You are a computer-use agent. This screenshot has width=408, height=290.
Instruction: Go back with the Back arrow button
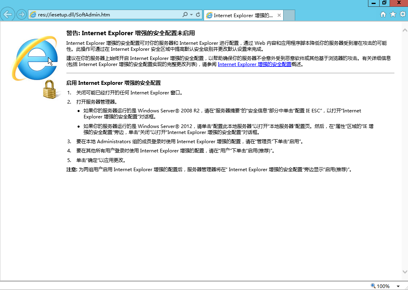point(8,14)
